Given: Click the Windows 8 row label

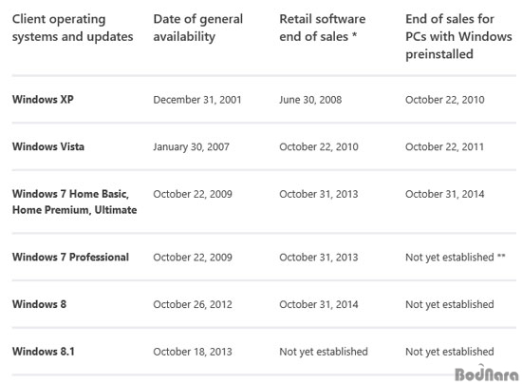Looking at the screenshot, I should [x=39, y=304].
